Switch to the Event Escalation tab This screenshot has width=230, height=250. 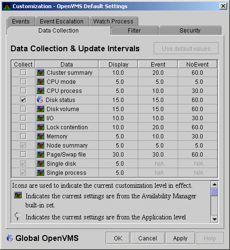62,22
